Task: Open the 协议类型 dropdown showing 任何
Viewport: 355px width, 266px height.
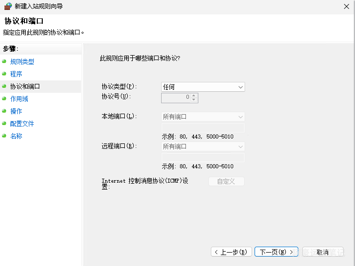Action: coord(203,87)
